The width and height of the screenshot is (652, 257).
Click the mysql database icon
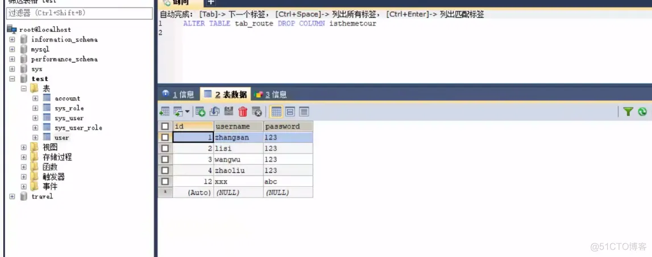tap(24, 49)
